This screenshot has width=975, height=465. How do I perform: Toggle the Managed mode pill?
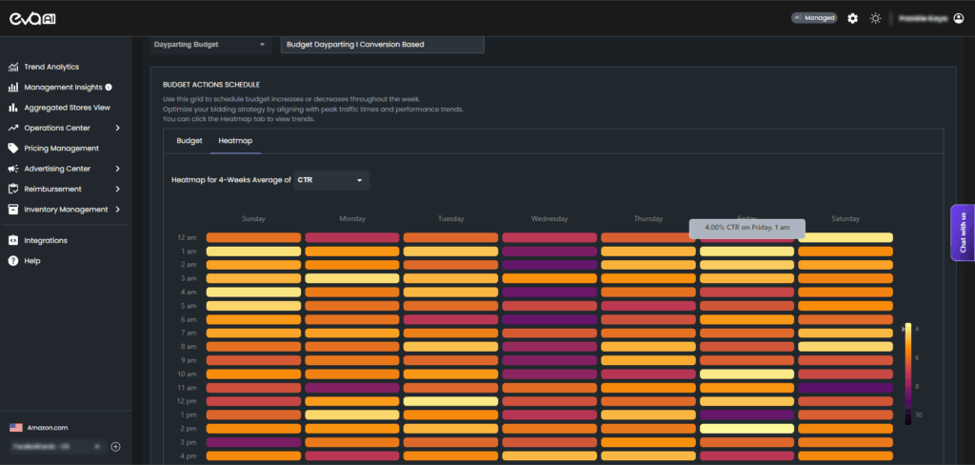pos(813,18)
